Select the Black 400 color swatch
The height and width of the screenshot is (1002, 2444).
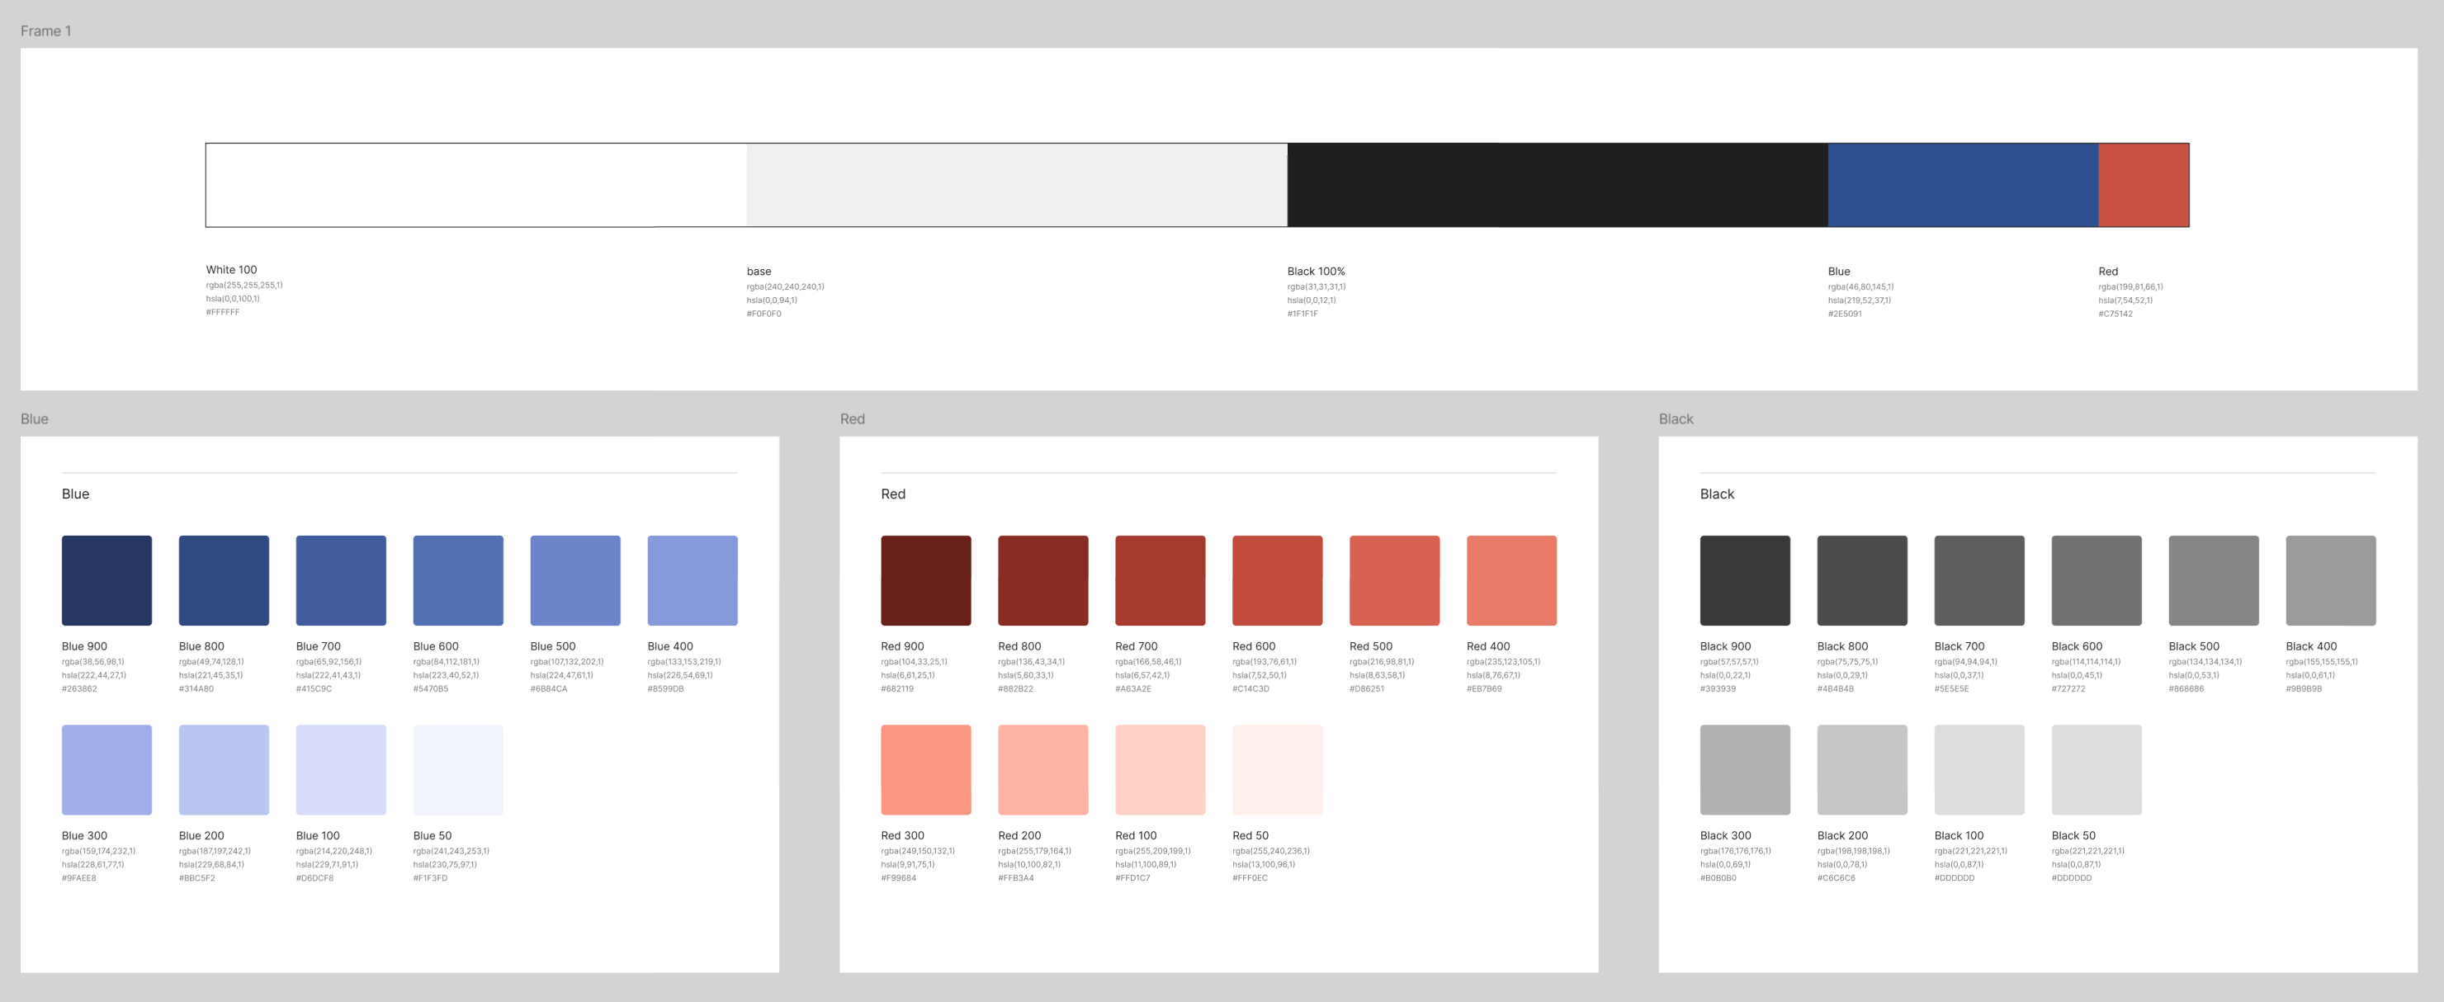(2329, 579)
